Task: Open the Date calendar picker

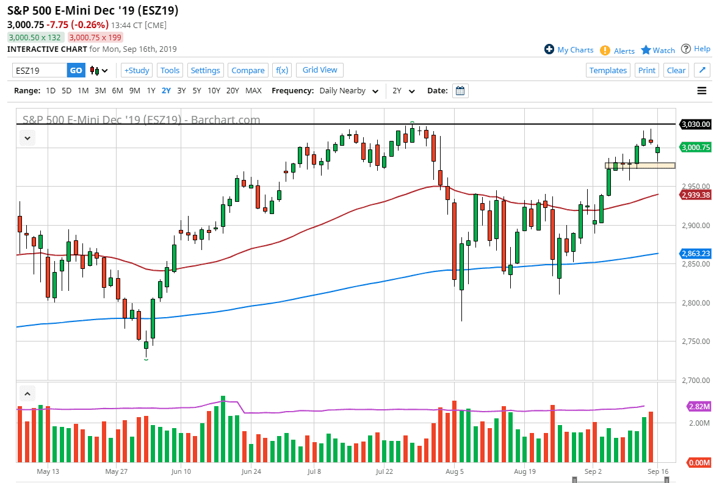Action: pyautogui.click(x=460, y=90)
